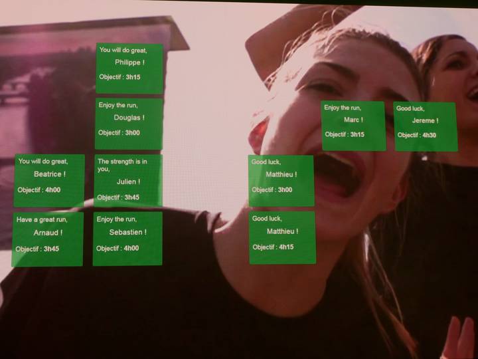
Task: Click Jereme's 'Good luck' card
Action: click(x=425, y=126)
